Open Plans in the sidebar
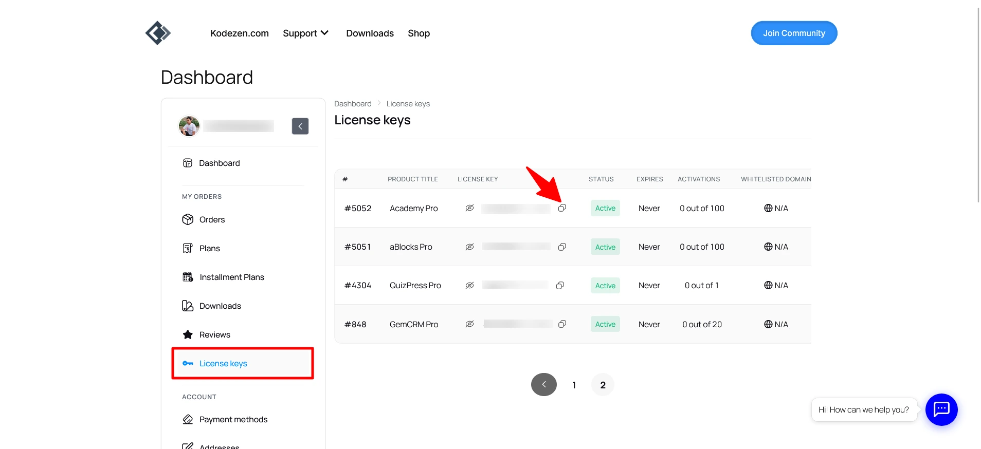 201,248
